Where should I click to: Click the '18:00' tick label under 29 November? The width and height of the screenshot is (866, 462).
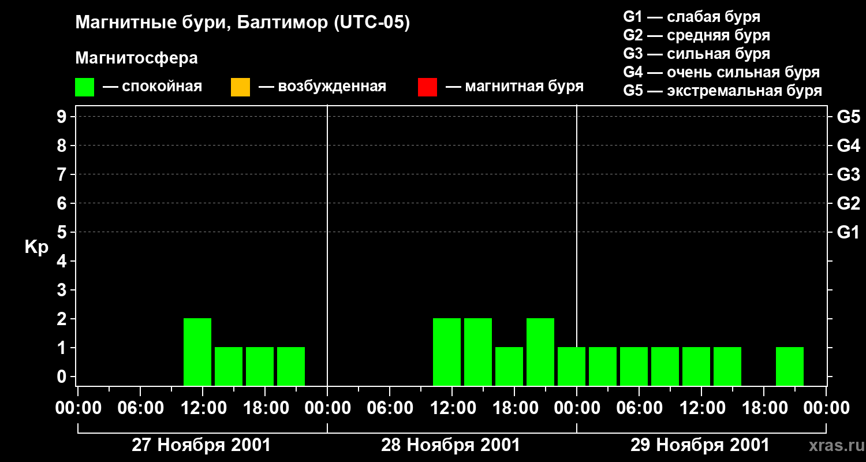click(x=764, y=408)
